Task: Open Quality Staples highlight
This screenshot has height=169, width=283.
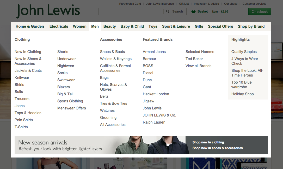Action: click(244, 52)
